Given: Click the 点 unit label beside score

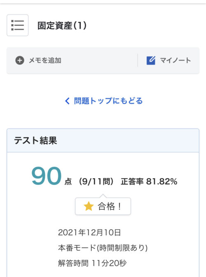Looking at the screenshot, I should click(68, 182).
